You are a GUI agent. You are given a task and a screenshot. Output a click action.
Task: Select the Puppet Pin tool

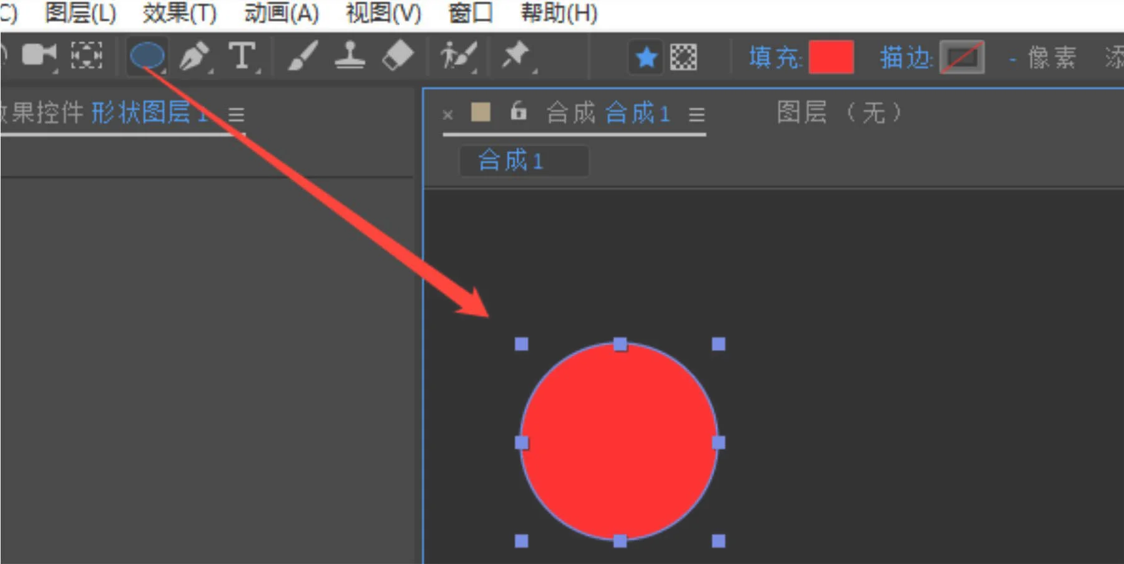pos(517,56)
